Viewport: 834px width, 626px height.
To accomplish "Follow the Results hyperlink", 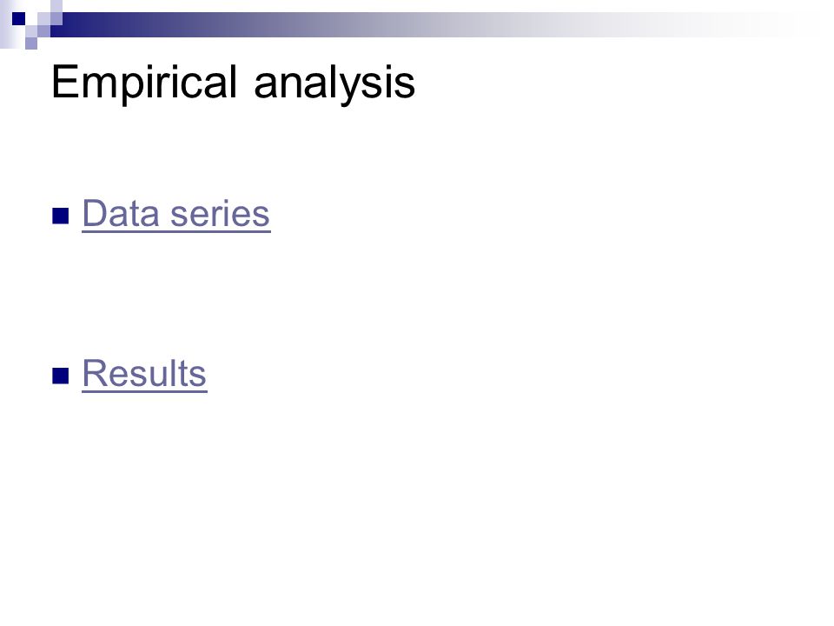I will tap(144, 374).
